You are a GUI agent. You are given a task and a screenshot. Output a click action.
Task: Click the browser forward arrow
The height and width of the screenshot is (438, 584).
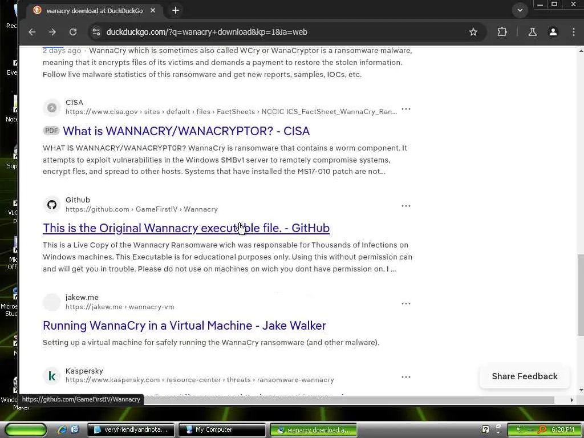pyautogui.click(x=52, y=32)
